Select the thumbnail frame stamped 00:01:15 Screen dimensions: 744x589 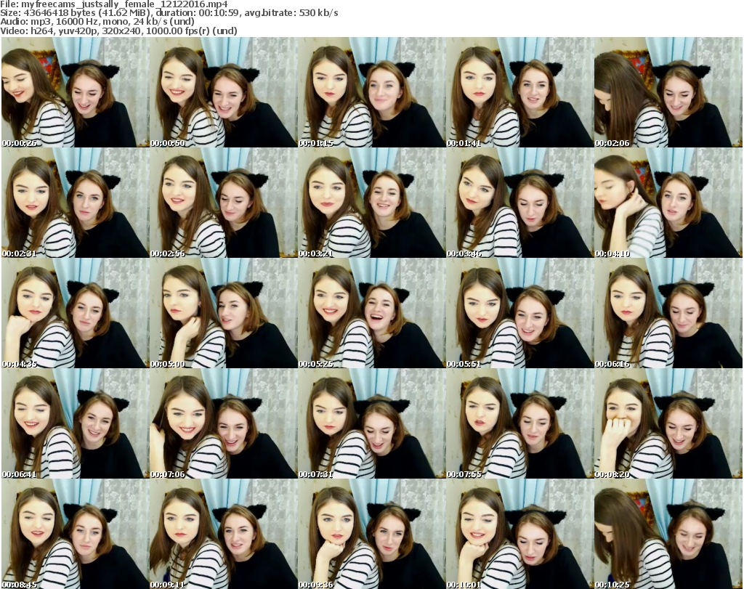(371, 92)
